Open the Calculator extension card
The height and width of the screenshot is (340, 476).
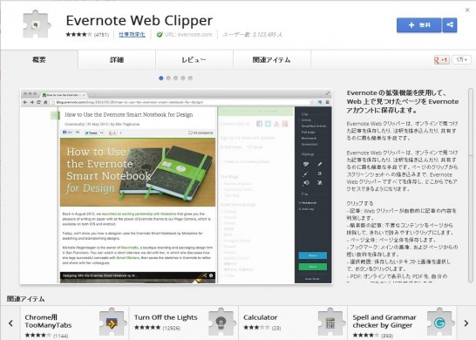coord(293,323)
